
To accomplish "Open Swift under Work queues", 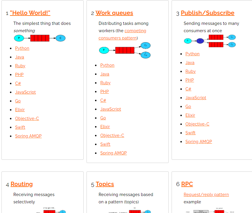I will pyautogui.click(x=105, y=144).
